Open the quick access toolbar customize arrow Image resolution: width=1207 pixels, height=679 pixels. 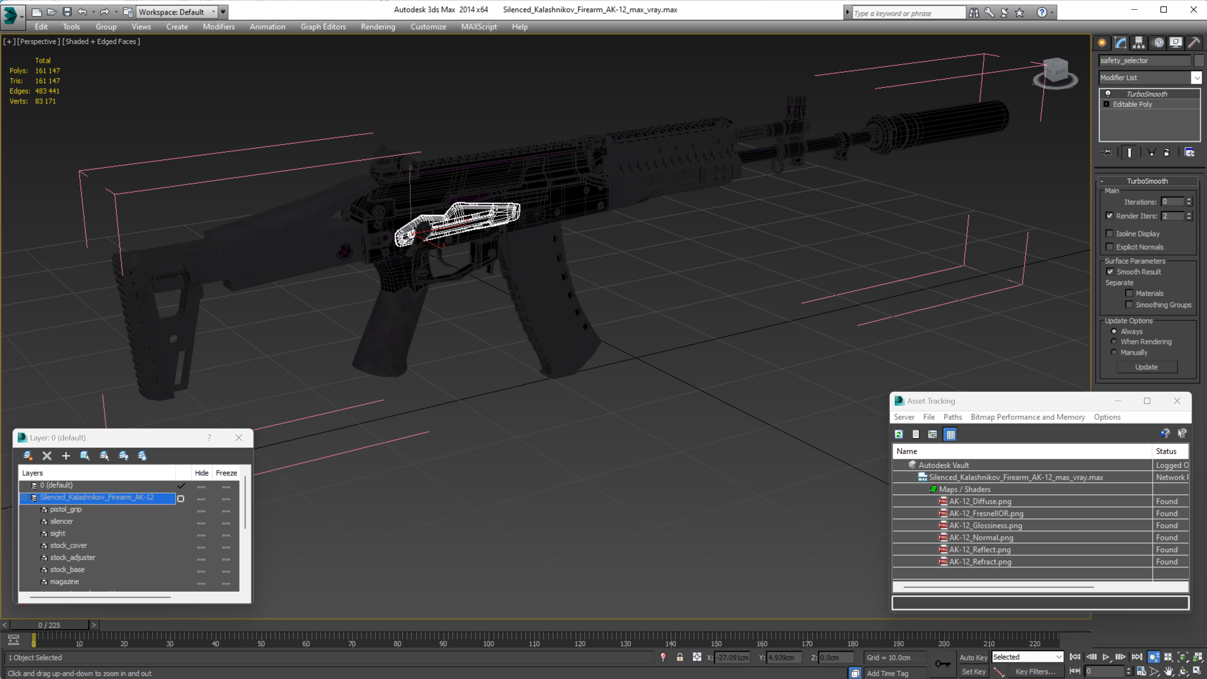tap(223, 12)
